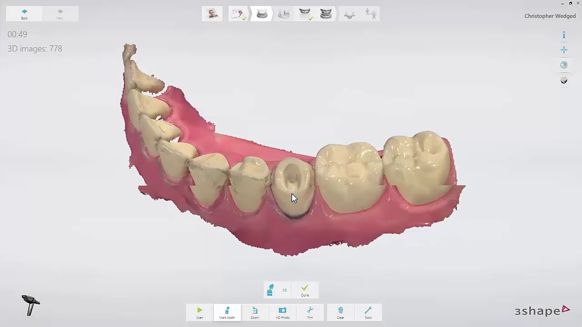This screenshot has height=327, width=582.
Task: Click the scanner handpiece icon
Action: (x=30, y=305)
